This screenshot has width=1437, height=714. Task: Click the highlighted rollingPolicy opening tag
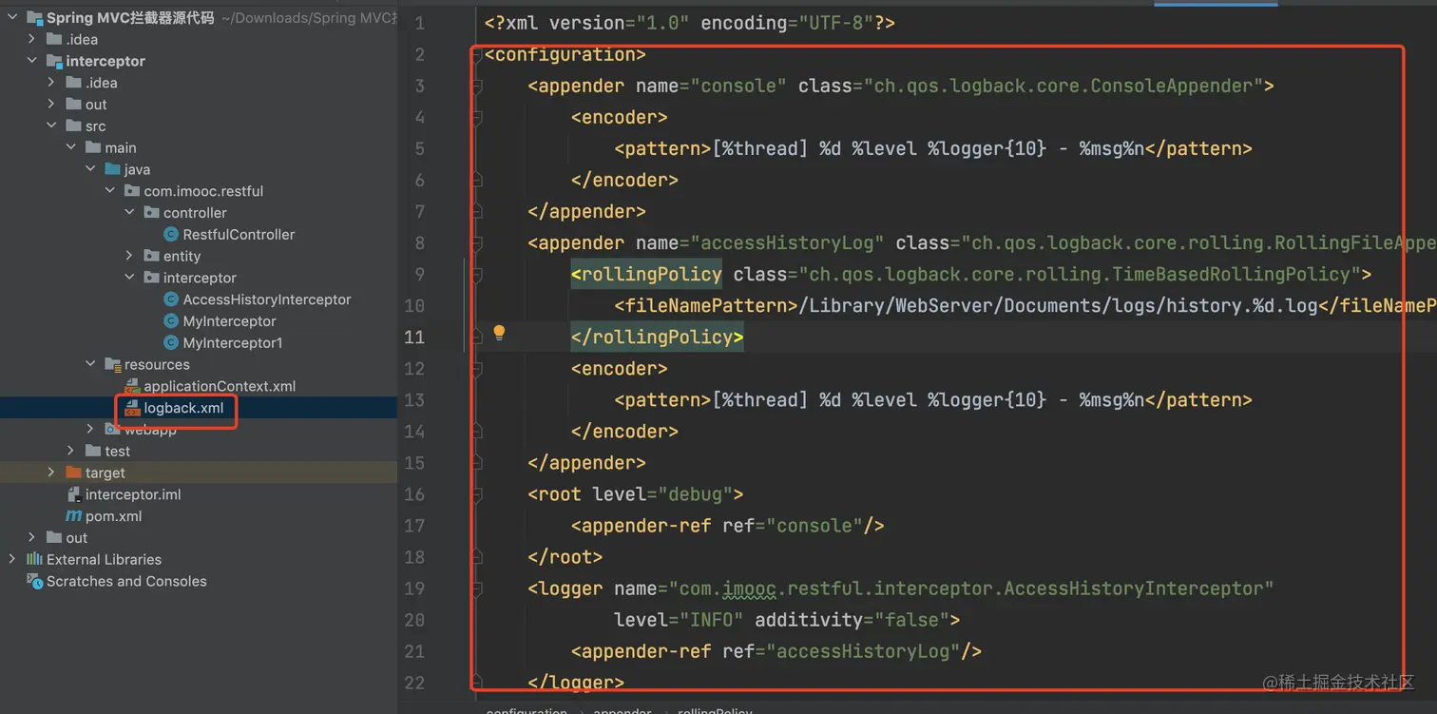click(x=646, y=274)
